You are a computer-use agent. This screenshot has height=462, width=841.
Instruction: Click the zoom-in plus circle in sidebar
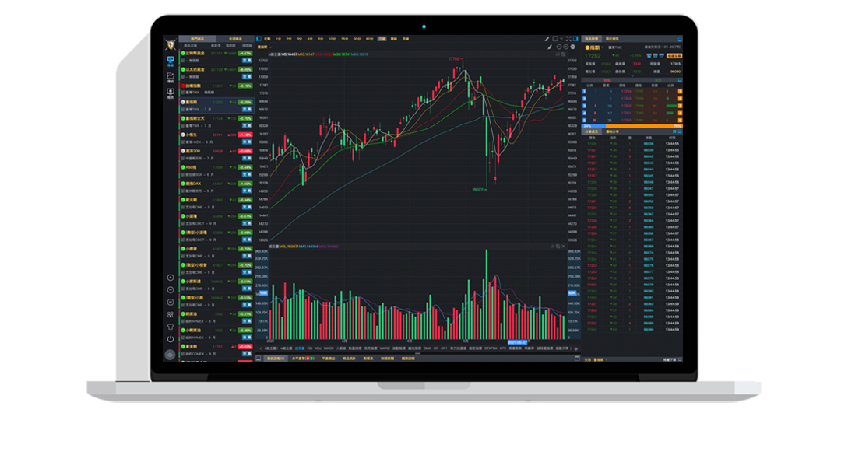coord(170,278)
